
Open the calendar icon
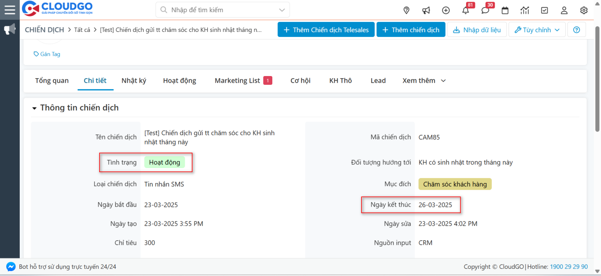point(505,11)
